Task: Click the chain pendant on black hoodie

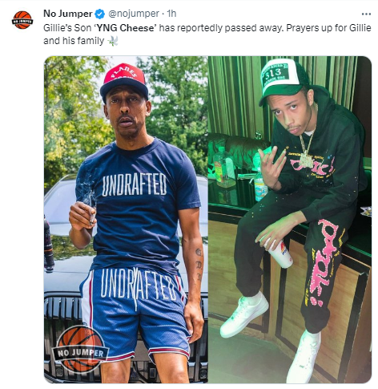Action: tap(307, 159)
